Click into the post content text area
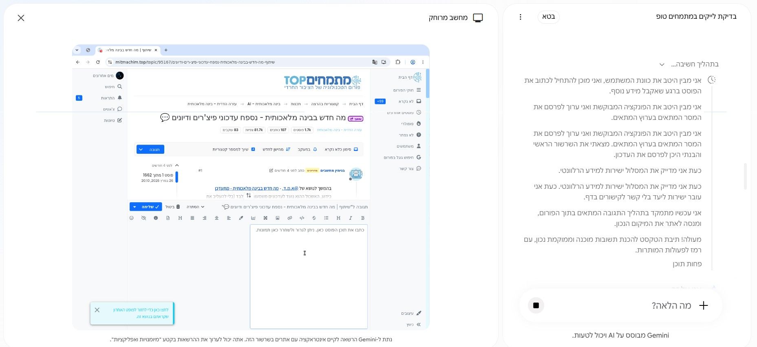The height and width of the screenshot is (347, 757). 309,276
